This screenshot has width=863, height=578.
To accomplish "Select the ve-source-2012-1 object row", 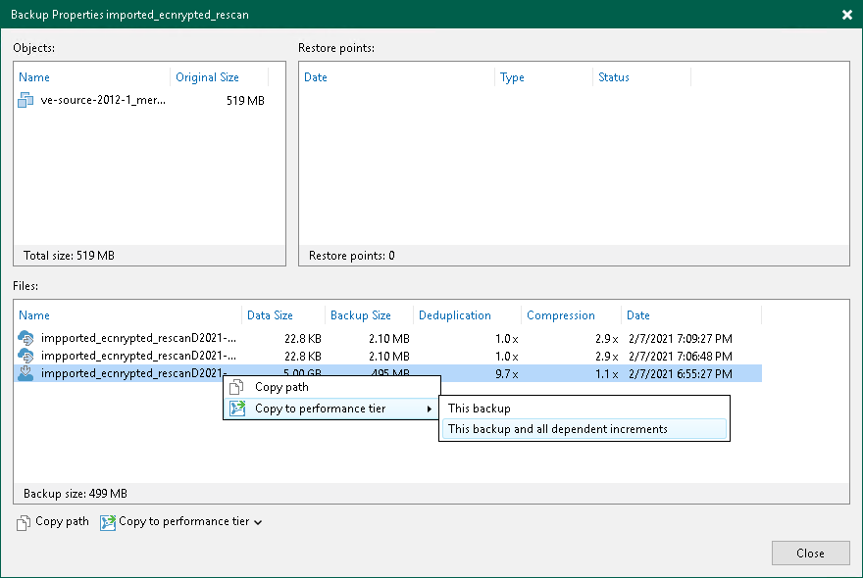I will 103,101.
